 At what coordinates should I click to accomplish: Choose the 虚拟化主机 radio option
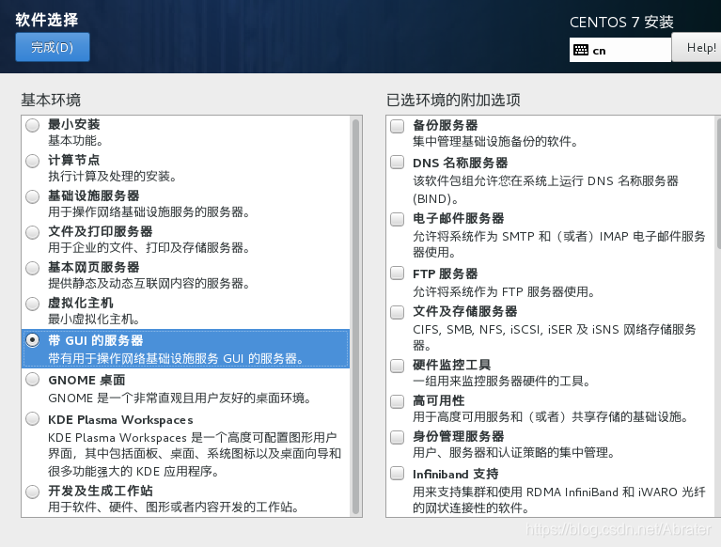[x=33, y=304]
